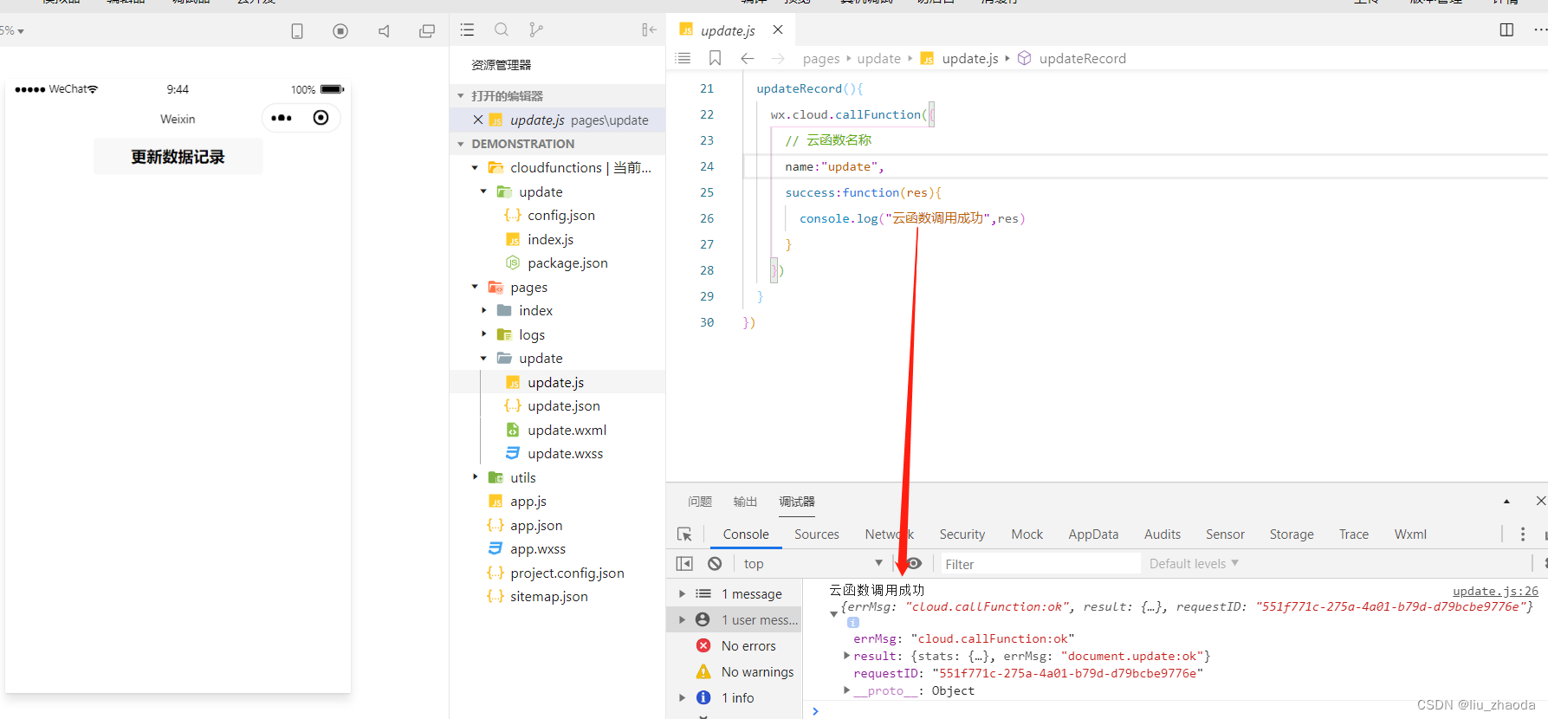This screenshot has width=1548, height=719.
Task: Click in the console Filter field
Action: coord(1040,564)
